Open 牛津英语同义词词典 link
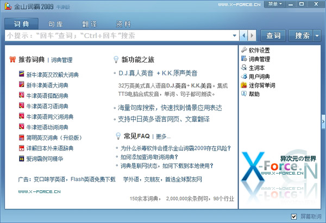The width and height of the screenshot is (326, 223). click(x=50, y=116)
